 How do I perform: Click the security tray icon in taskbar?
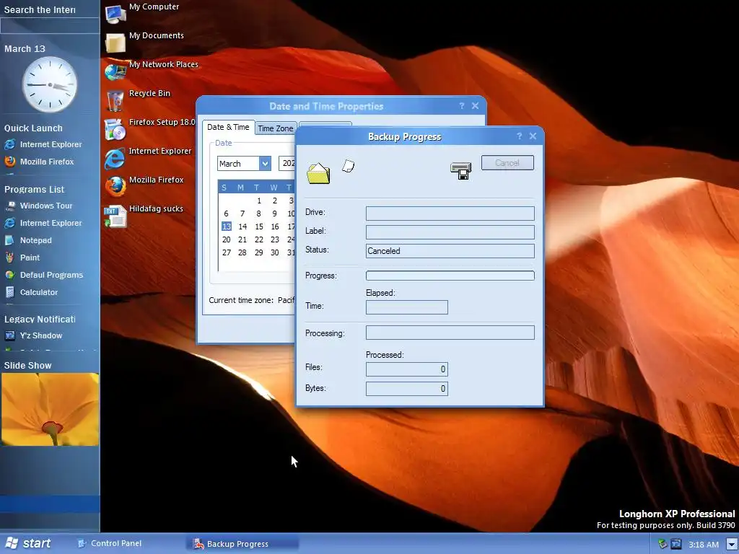(663, 544)
